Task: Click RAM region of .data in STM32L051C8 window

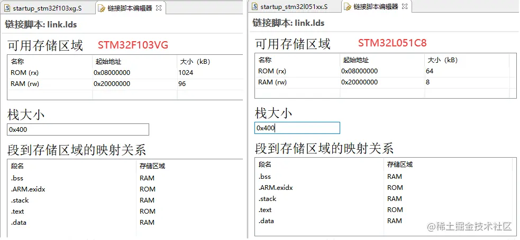Action: (x=395, y=221)
